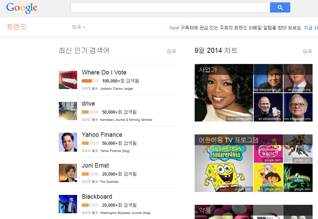Click the drive story thumbnail image

point(68,111)
